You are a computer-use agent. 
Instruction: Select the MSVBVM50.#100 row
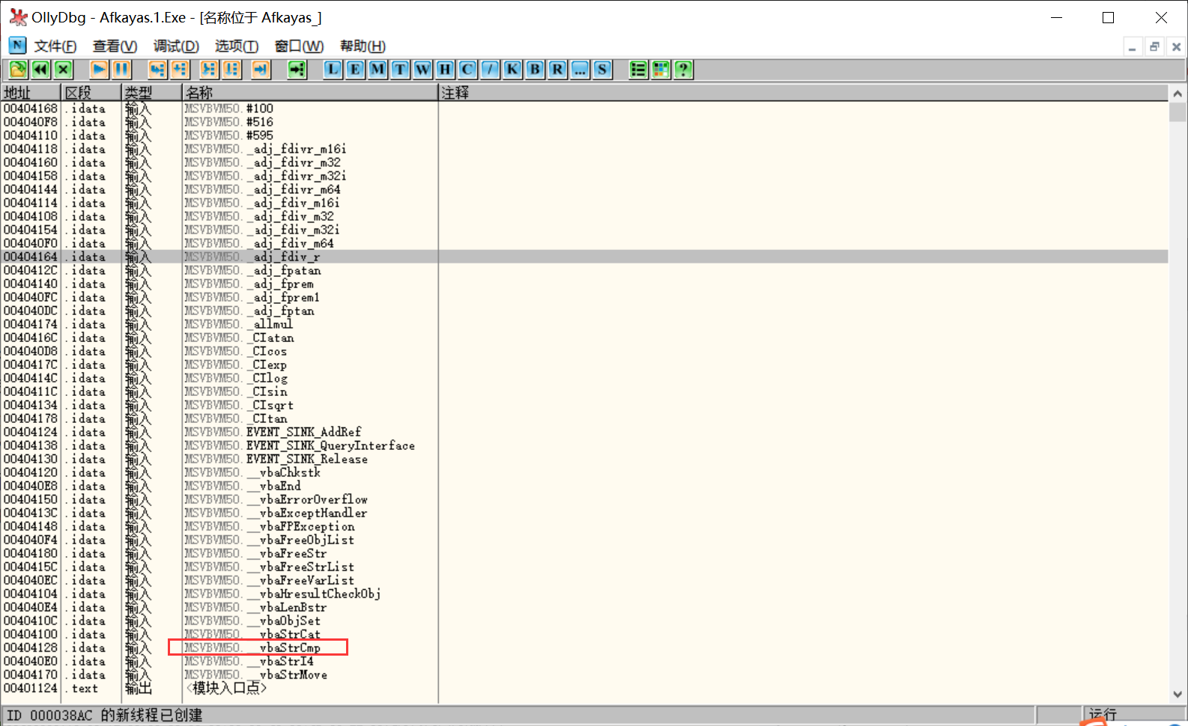click(x=584, y=109)
